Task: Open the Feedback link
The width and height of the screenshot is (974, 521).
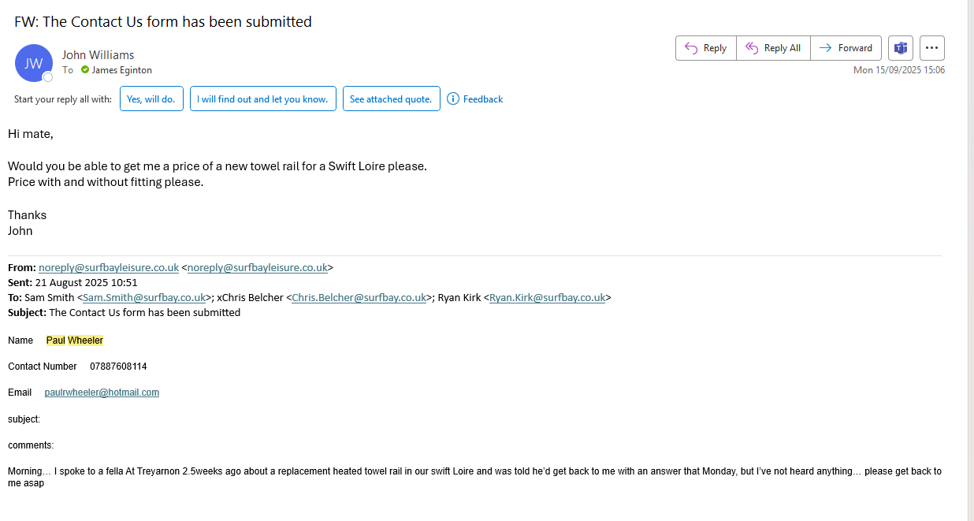Action: (x=482, y=99)
